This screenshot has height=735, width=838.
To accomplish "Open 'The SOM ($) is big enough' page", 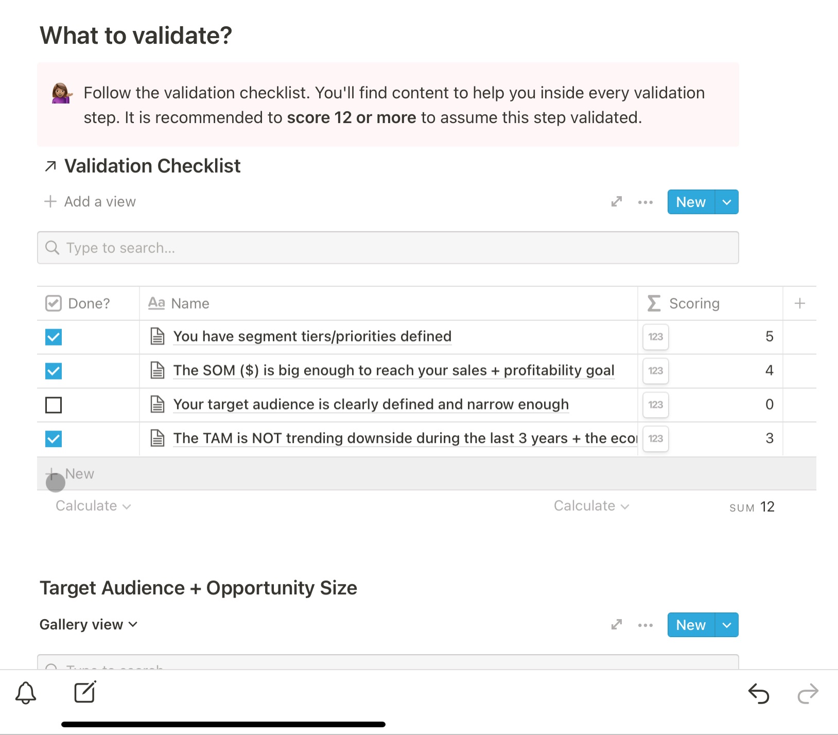I will [x=393, y=370].
